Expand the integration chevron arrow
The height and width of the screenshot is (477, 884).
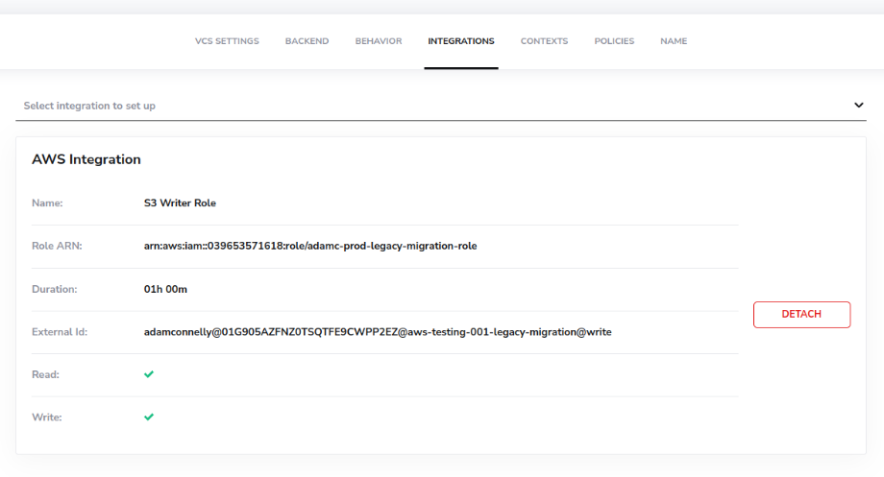(858, 106)
